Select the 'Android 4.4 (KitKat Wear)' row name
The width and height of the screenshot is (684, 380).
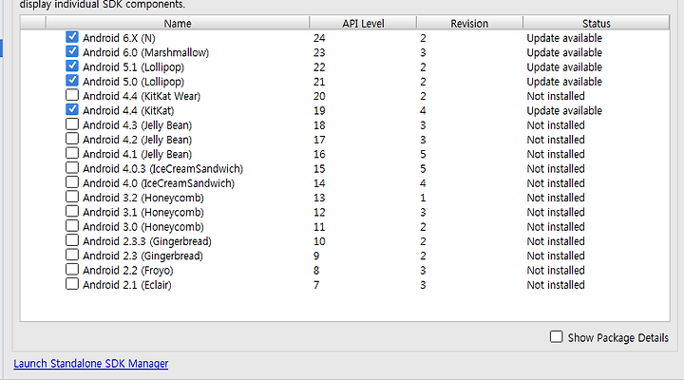pyautogui.click(x=142, y=96)
